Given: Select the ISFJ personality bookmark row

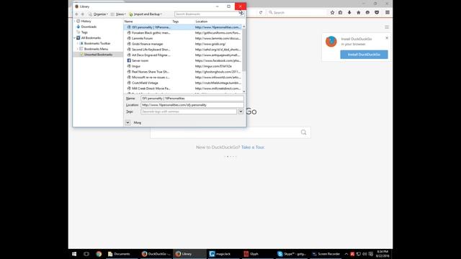Looking at the screenshot, I should click(x=183, y=27).
